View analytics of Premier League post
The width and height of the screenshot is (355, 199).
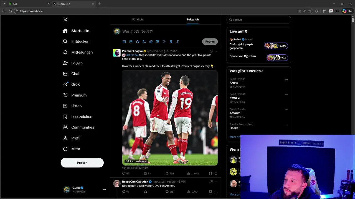tap(193, 174)
